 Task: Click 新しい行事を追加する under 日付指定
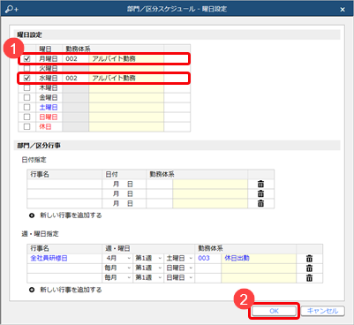[x=71, y=215]
